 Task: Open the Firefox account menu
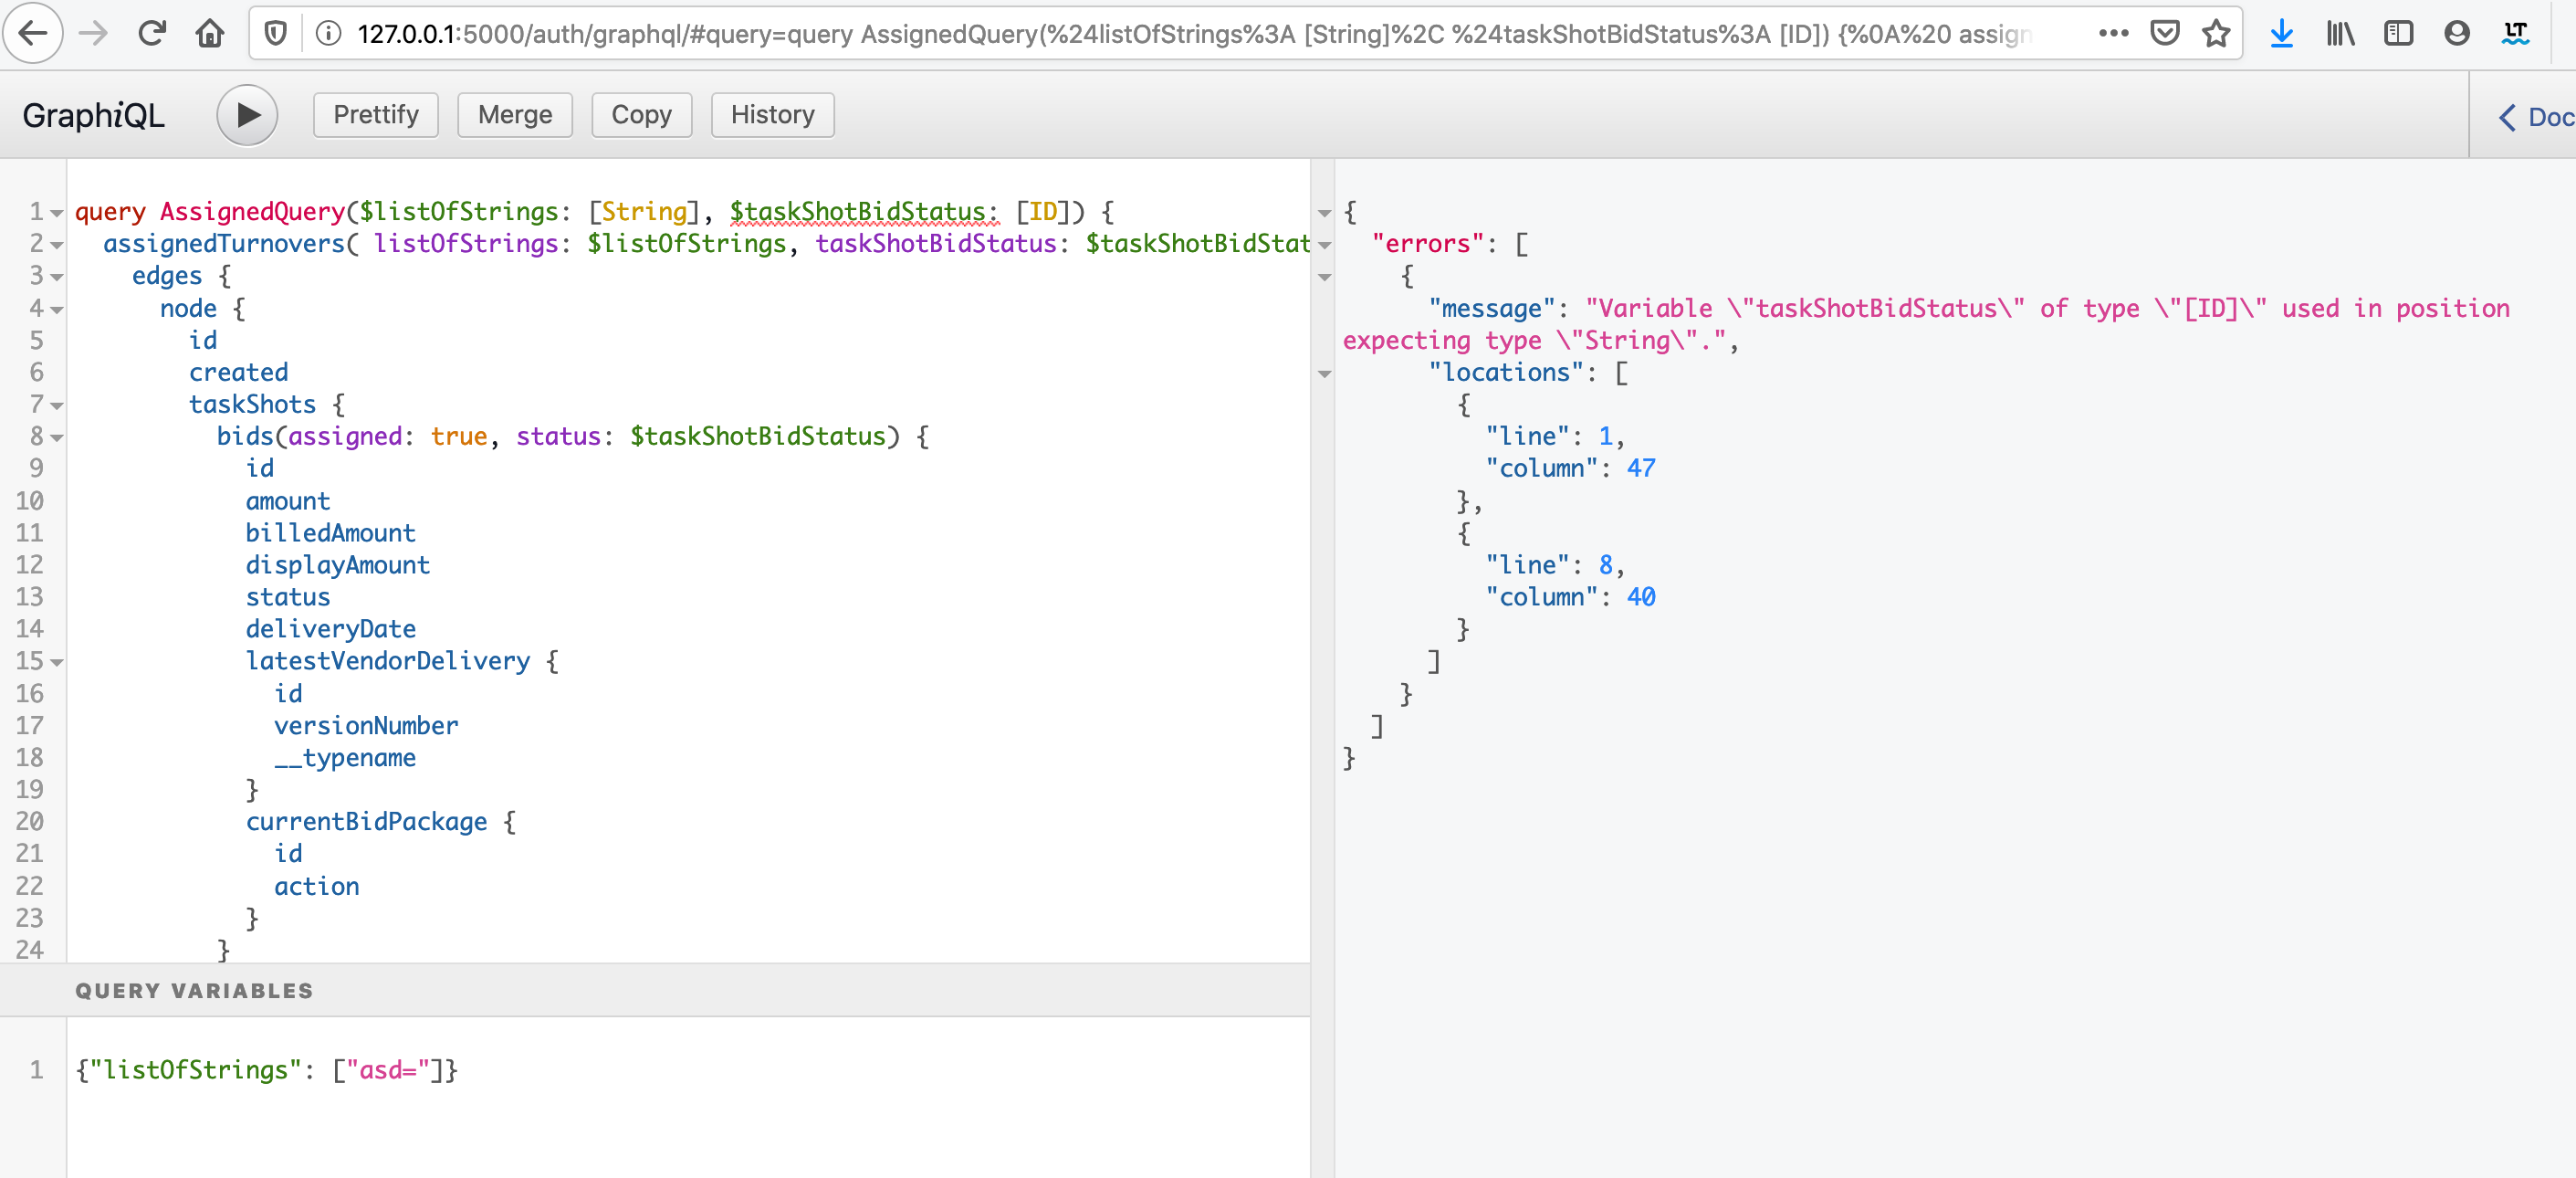[2457, 33]
